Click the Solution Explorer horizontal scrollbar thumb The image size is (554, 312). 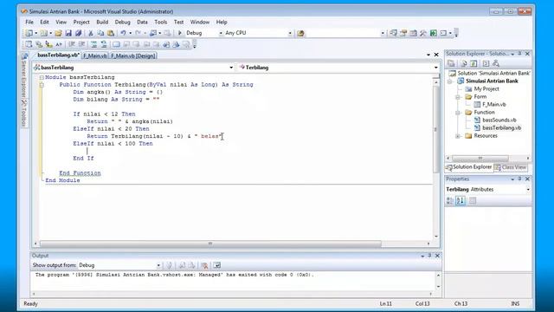click(x=480, y=158)
